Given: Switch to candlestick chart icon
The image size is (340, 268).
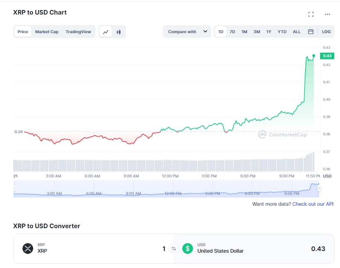Looking at the screenshot, I should (x=119, y=32).
